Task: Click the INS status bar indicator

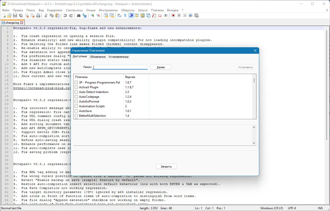Action: click(320, 208)
